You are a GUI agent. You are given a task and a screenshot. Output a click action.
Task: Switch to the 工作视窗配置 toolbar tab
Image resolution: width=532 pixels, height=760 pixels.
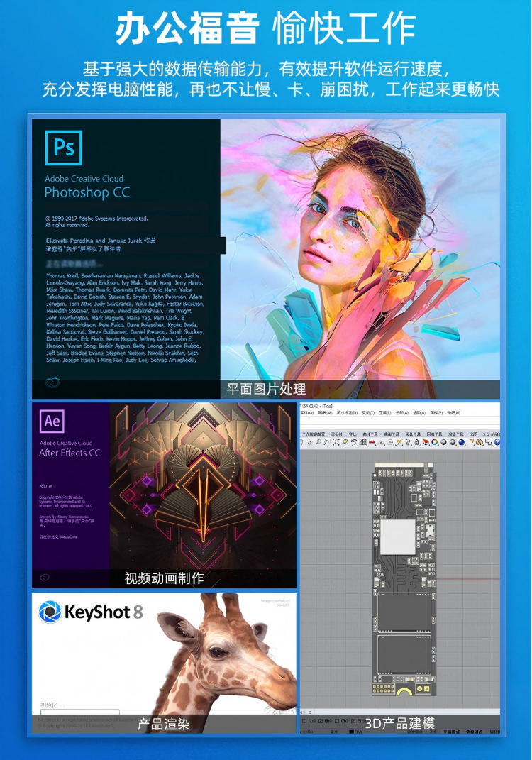pos(314,434)
